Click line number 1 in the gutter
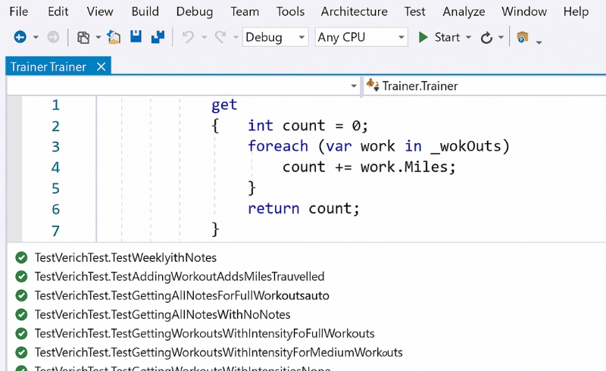The height and width of the screenshot is (371, 606). [x=55, y=105]
